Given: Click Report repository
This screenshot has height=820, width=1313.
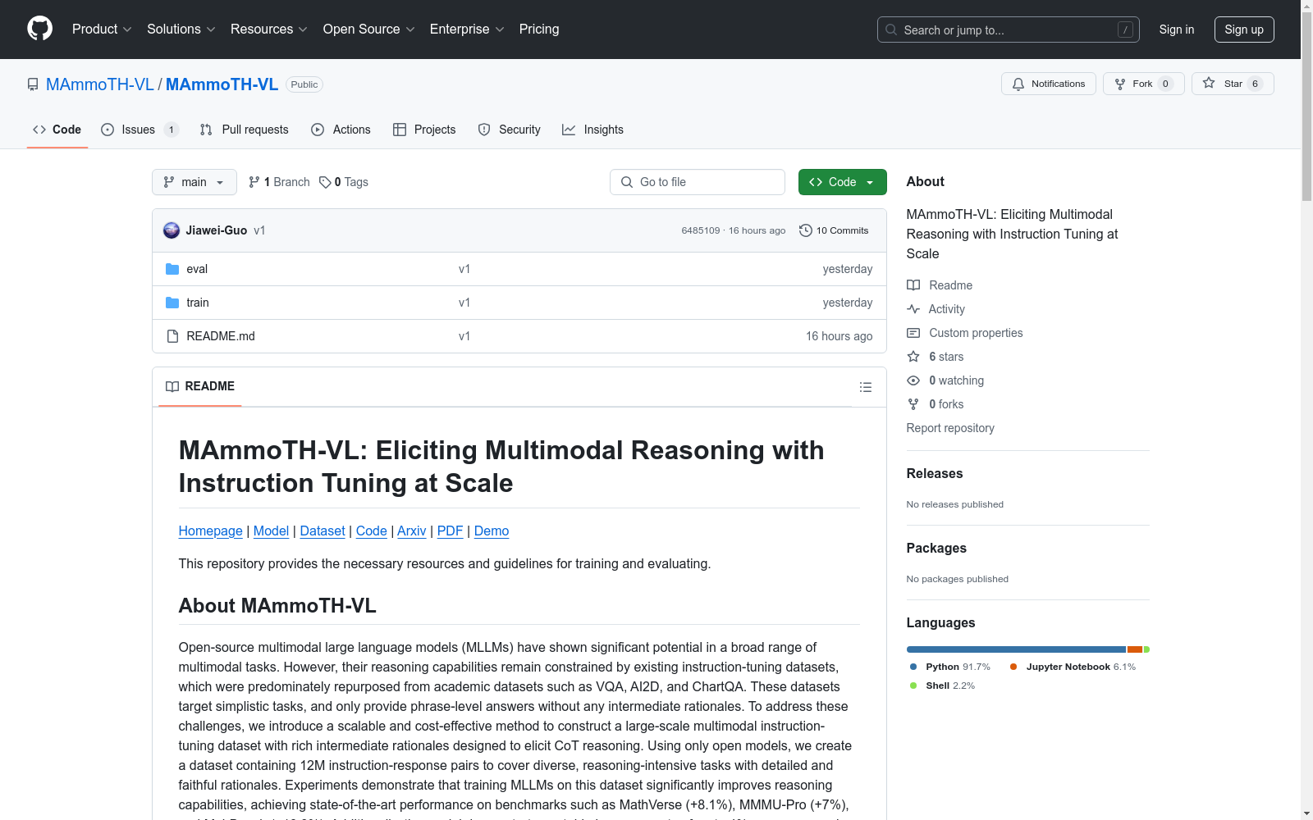Looking at the screenshot, I should (x=950, y=428).
